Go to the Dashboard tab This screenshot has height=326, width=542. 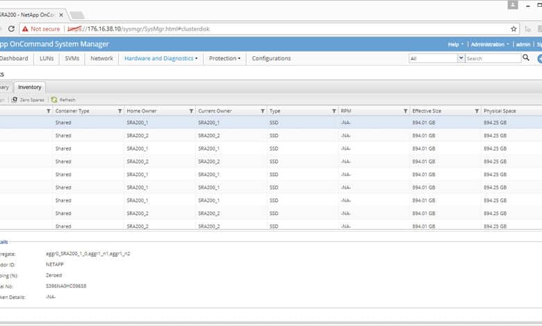pos(14,58)
